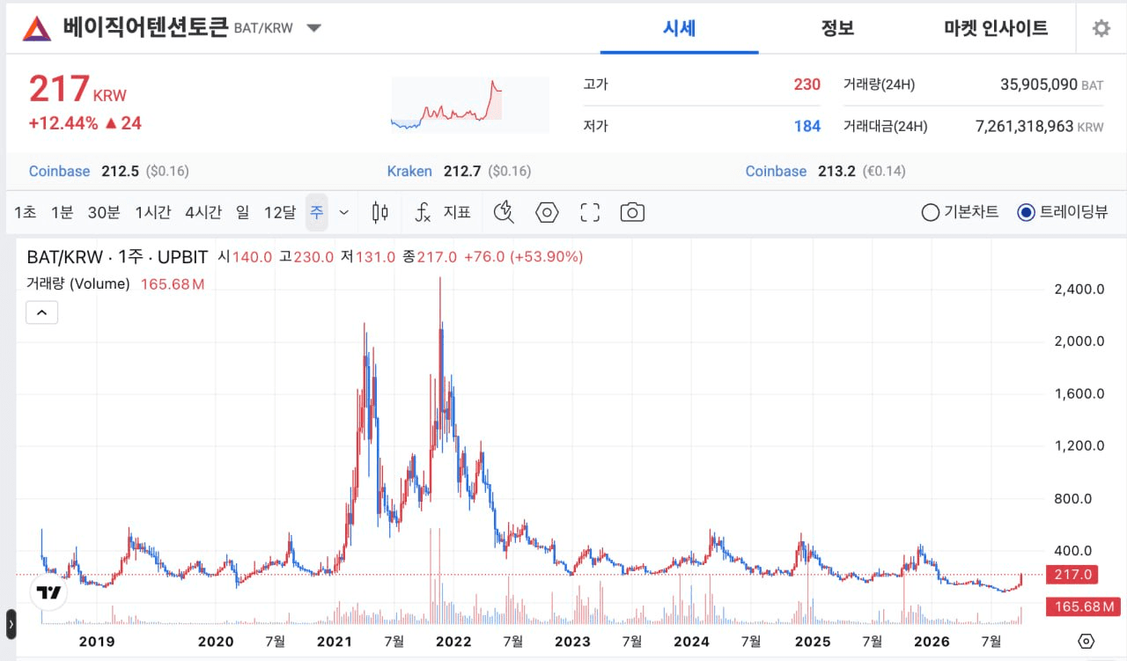Select the 일 daily interval
This screenshot has height=661, width=1127.
click(243, 212)
